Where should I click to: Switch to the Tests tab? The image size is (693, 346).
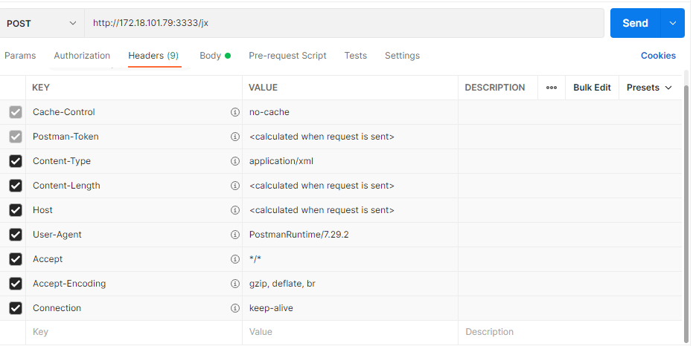click(x=355, y=56)
